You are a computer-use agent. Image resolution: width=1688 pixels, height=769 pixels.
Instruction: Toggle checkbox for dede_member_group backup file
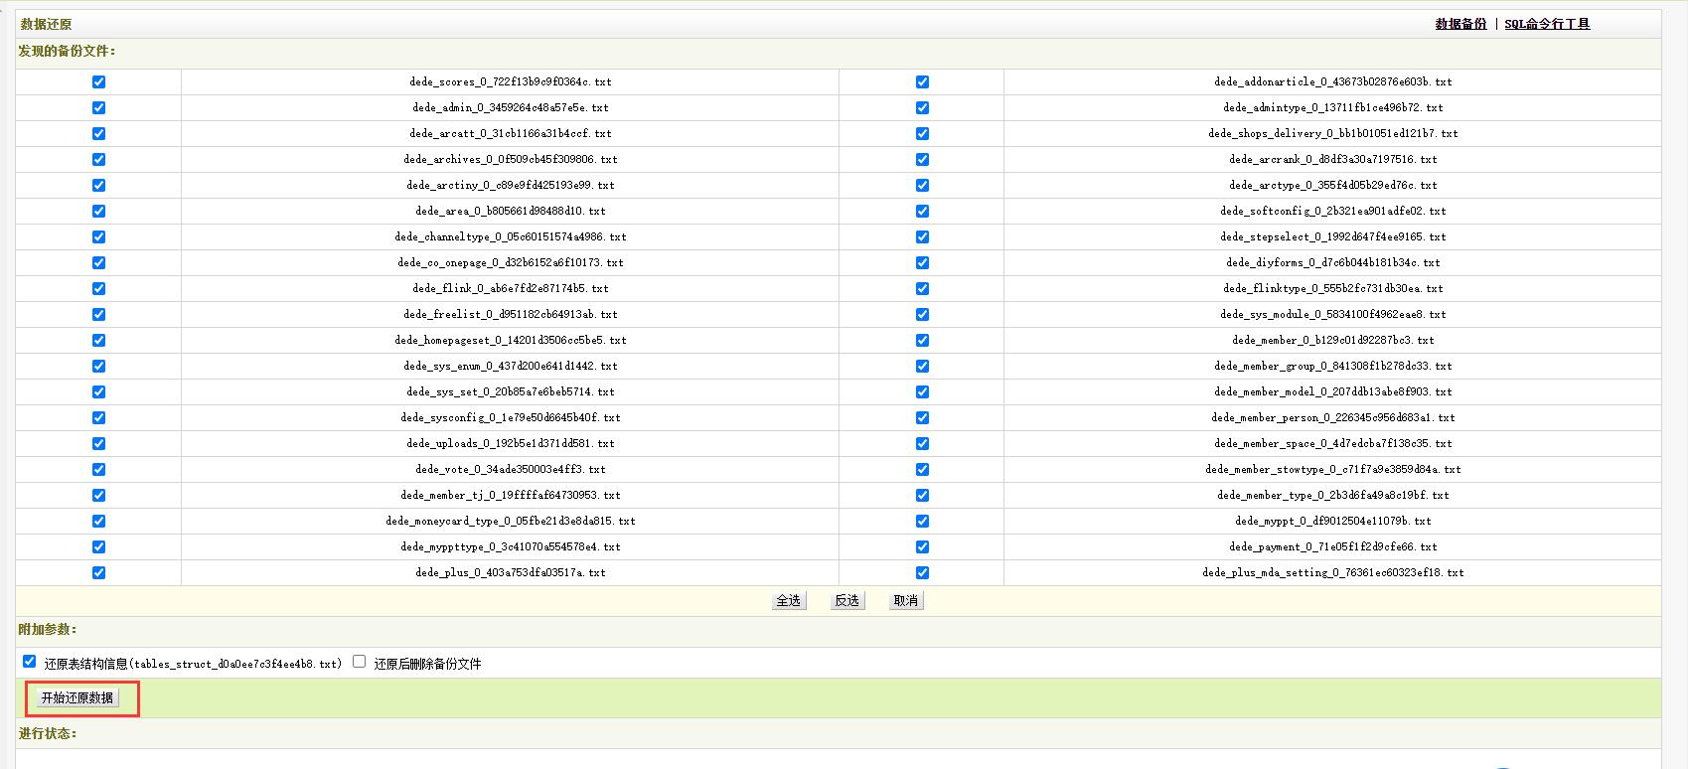pos(922,366)
